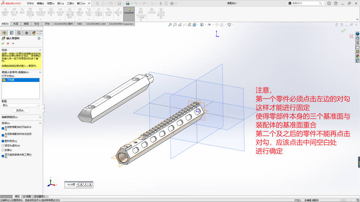The height and width of the screenshot is (202, 360).
Task: Click red cancel X in viewport corner
Action: click(x=351, y=36)
